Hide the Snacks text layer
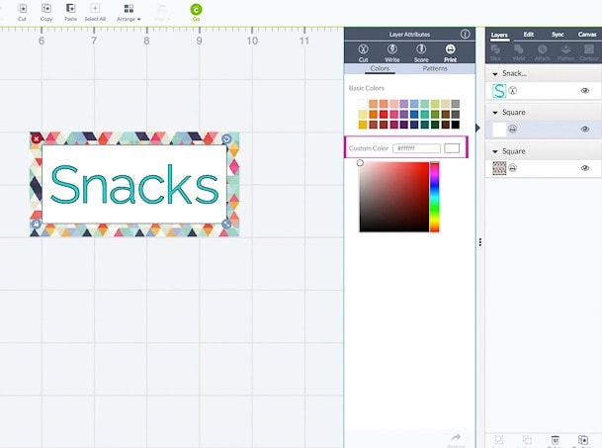The height and width of the screenshot is (448, 602). (x=585, y=91)
